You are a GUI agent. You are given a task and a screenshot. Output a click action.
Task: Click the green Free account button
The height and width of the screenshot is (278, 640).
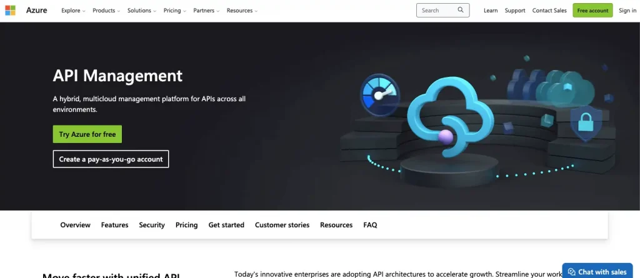(x=592, y=10)
